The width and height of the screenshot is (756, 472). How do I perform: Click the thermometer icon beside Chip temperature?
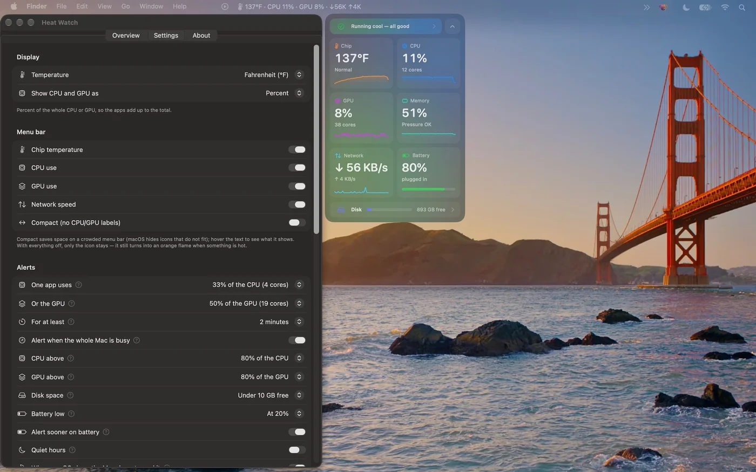(x=22, y=149)
